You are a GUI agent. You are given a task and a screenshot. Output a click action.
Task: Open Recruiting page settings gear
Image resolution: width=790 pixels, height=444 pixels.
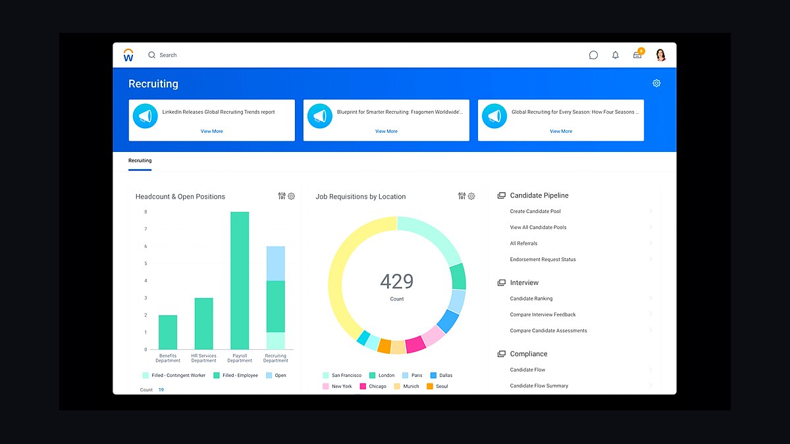656,84
